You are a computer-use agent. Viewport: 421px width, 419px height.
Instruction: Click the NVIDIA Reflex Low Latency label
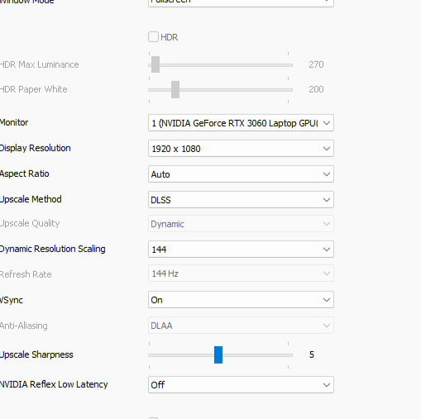tap(54, 384)
